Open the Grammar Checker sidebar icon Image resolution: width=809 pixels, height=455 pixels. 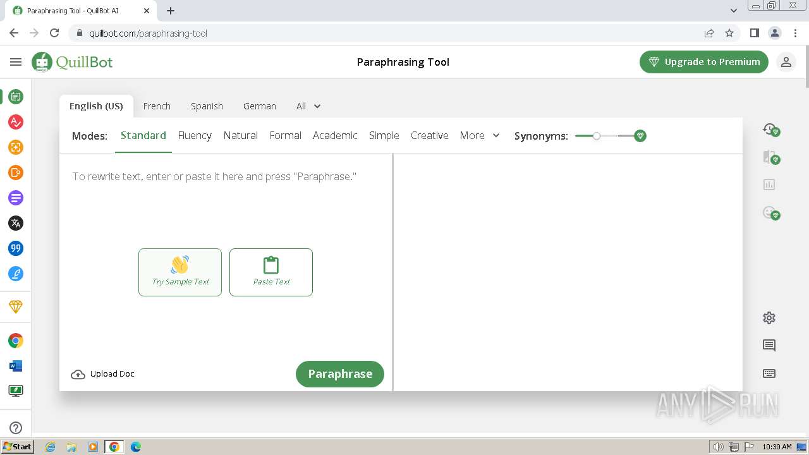16,122
